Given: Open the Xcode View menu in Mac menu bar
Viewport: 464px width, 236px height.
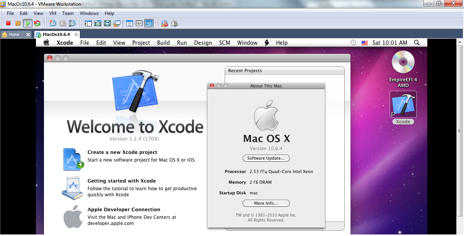Looking at the screenshot, I should [x=119, y=43].
